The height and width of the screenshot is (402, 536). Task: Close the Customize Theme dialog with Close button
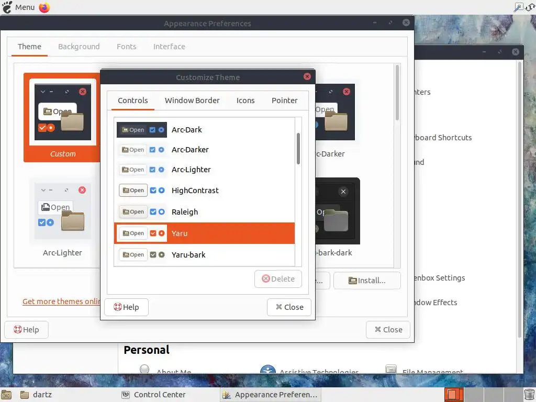coord(289,307)
